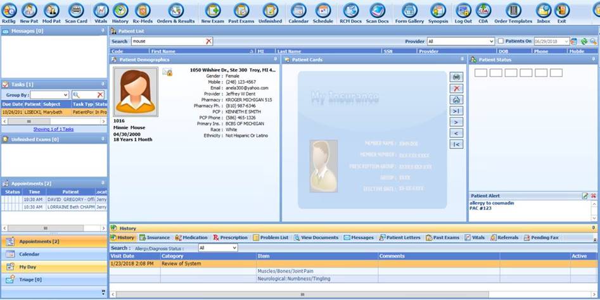Image resolution: width=600 pixels, height=300 pixels.
Task: Open the Schedule toolbar icon
Action: 323,13
